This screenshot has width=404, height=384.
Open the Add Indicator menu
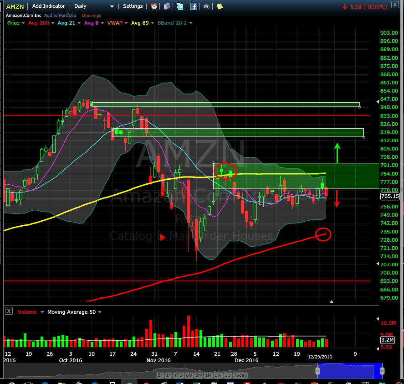pyautogui.click(x=48, y=6)
